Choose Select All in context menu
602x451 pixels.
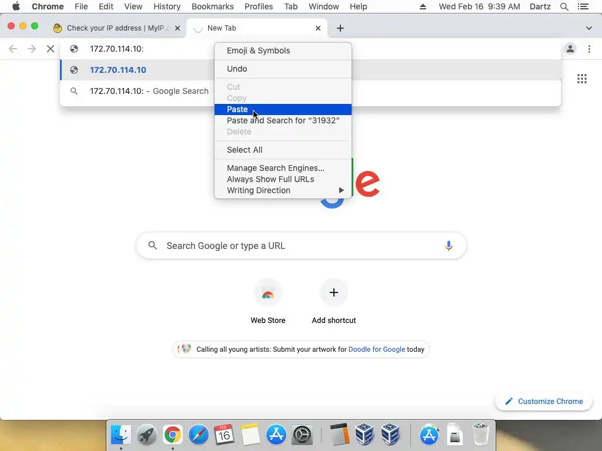point(283,150)
